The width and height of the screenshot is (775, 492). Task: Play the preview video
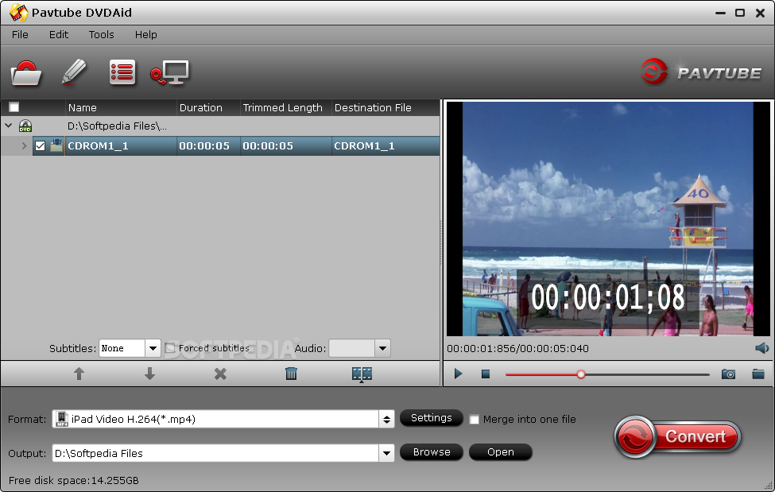(458, 374)
